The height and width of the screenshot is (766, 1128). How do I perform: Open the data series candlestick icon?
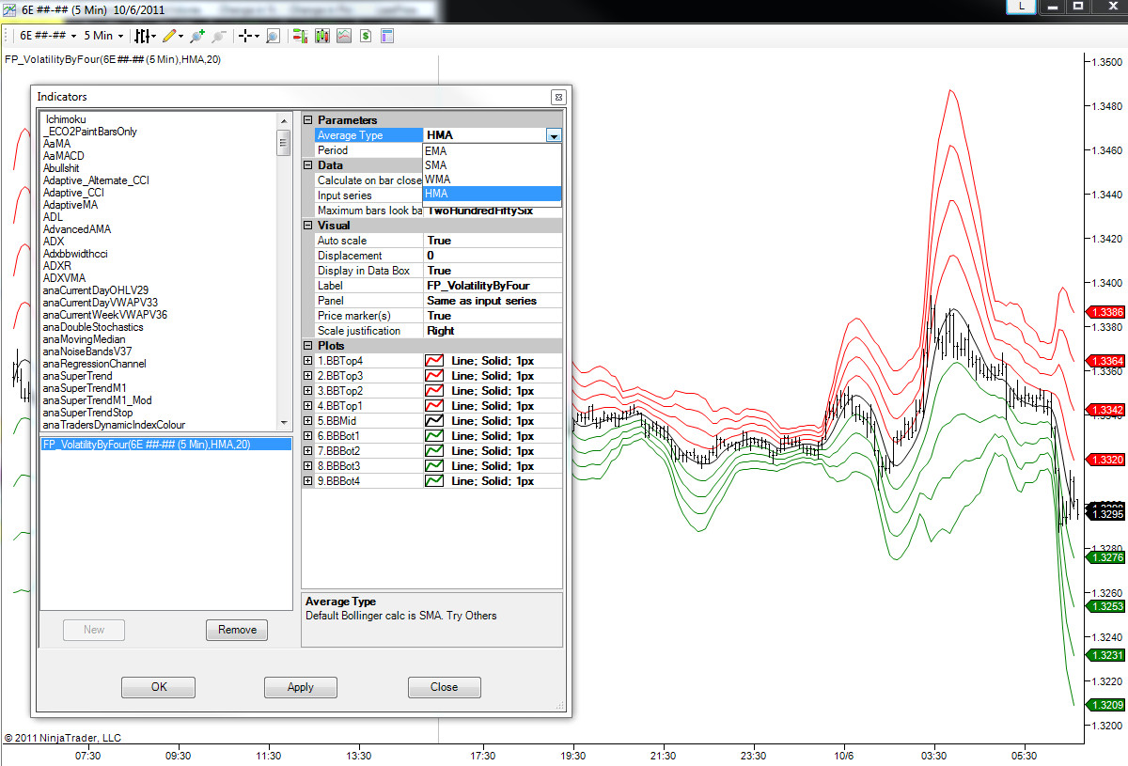[x=322, y=36]
